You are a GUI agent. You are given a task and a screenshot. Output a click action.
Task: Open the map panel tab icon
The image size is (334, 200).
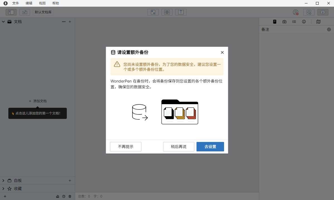[x=318, y=22]
